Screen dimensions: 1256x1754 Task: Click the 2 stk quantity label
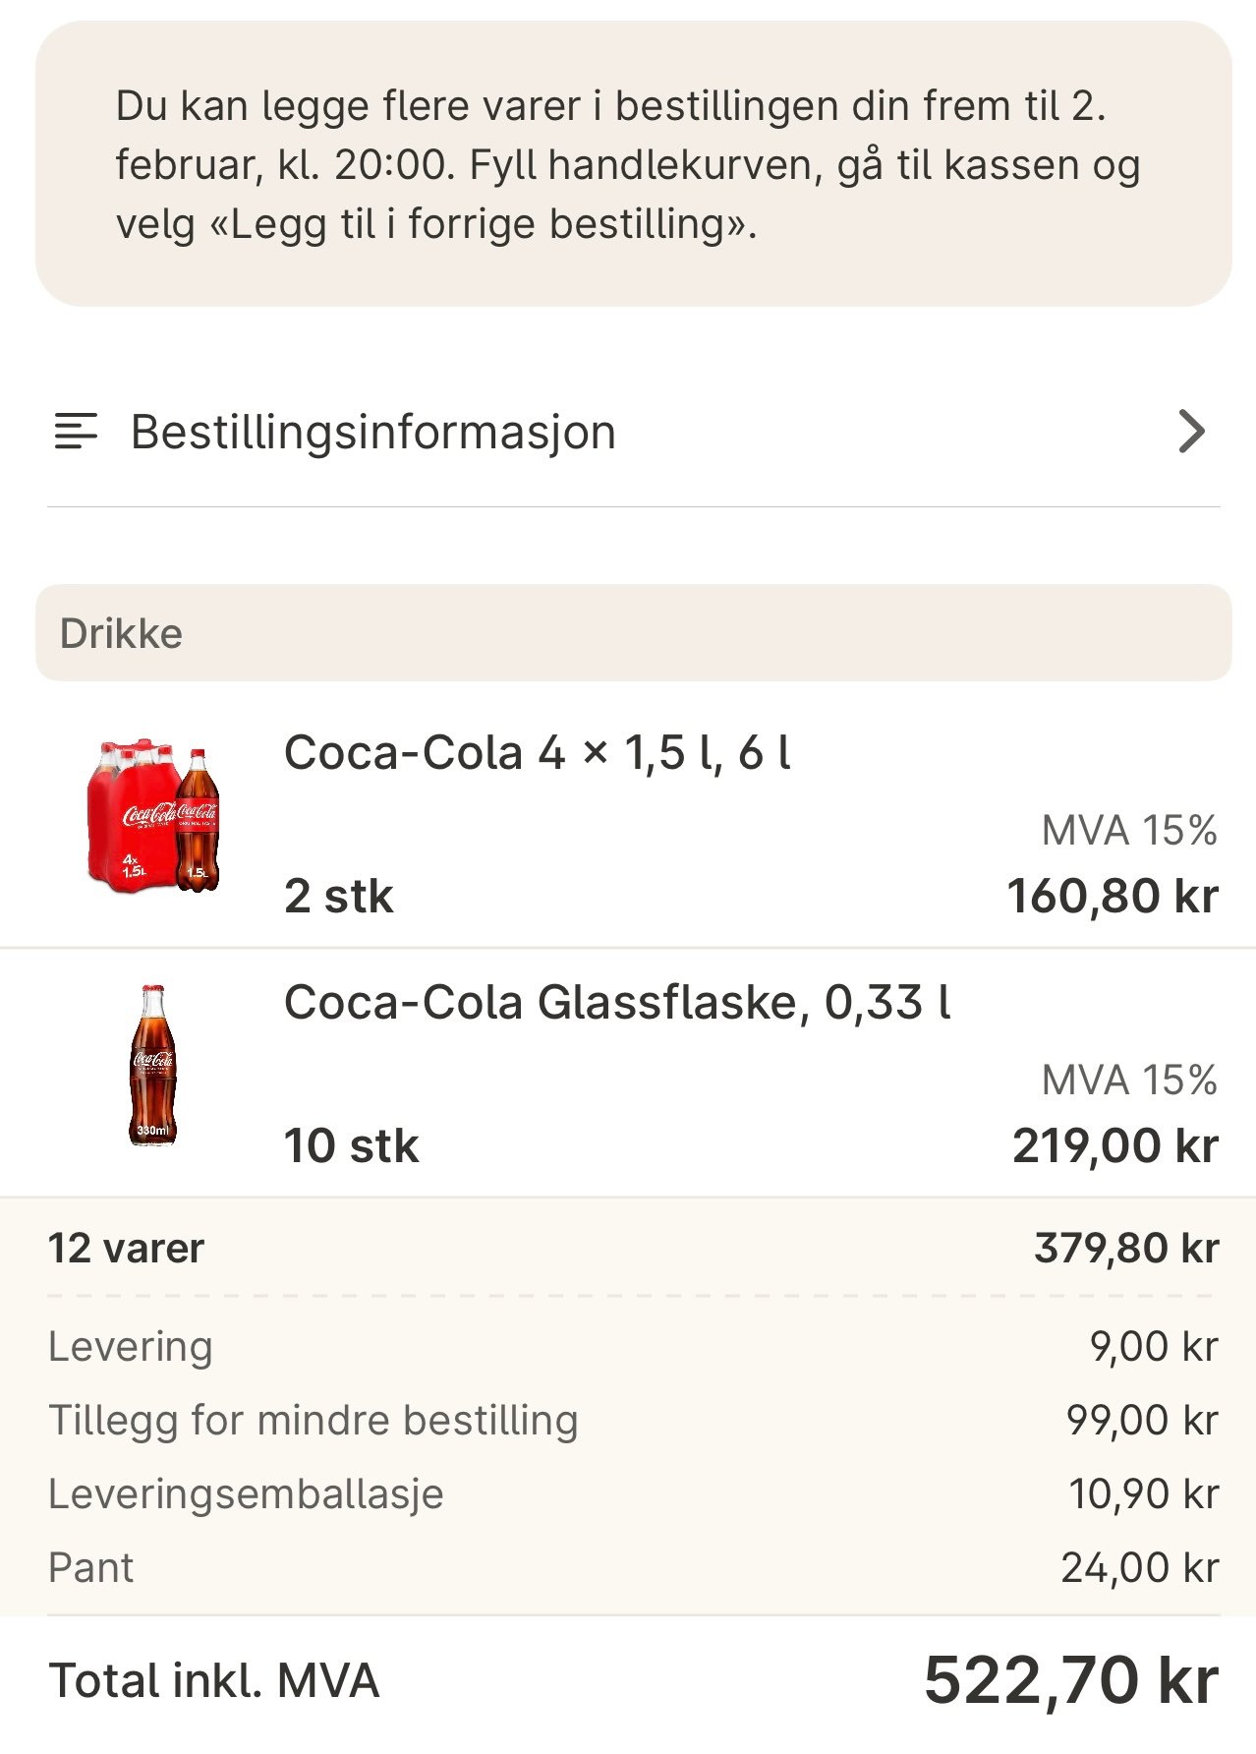(338, 897)
